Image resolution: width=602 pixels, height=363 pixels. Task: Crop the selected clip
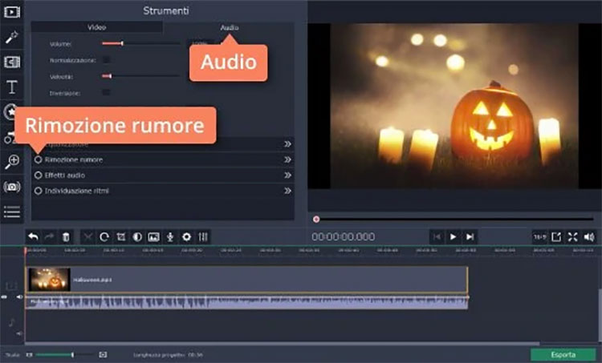tap(121, 237)
